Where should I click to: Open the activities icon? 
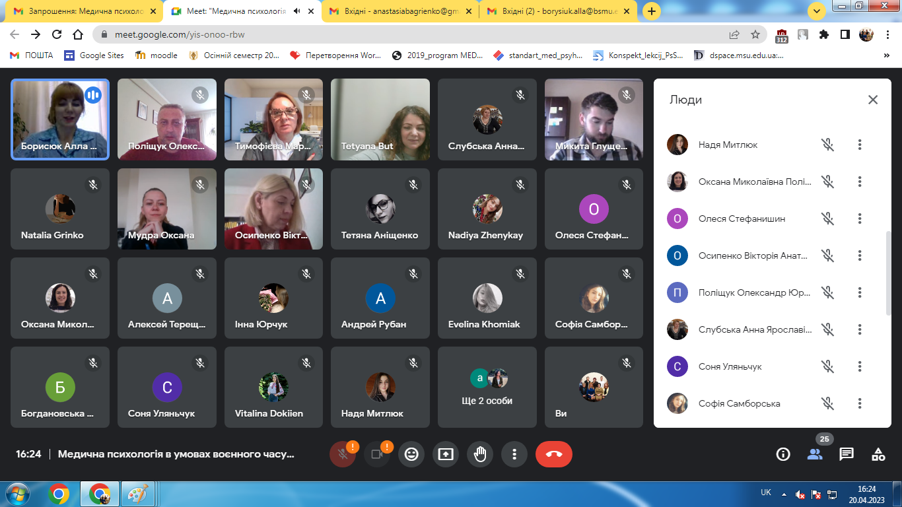click(x=878, y=454)
